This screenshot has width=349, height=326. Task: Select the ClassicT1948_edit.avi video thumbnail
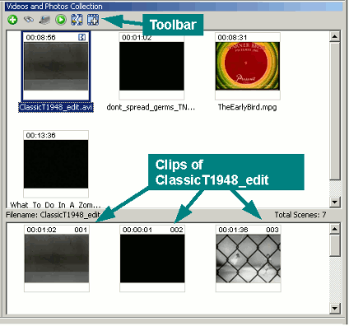click(56, 66)
